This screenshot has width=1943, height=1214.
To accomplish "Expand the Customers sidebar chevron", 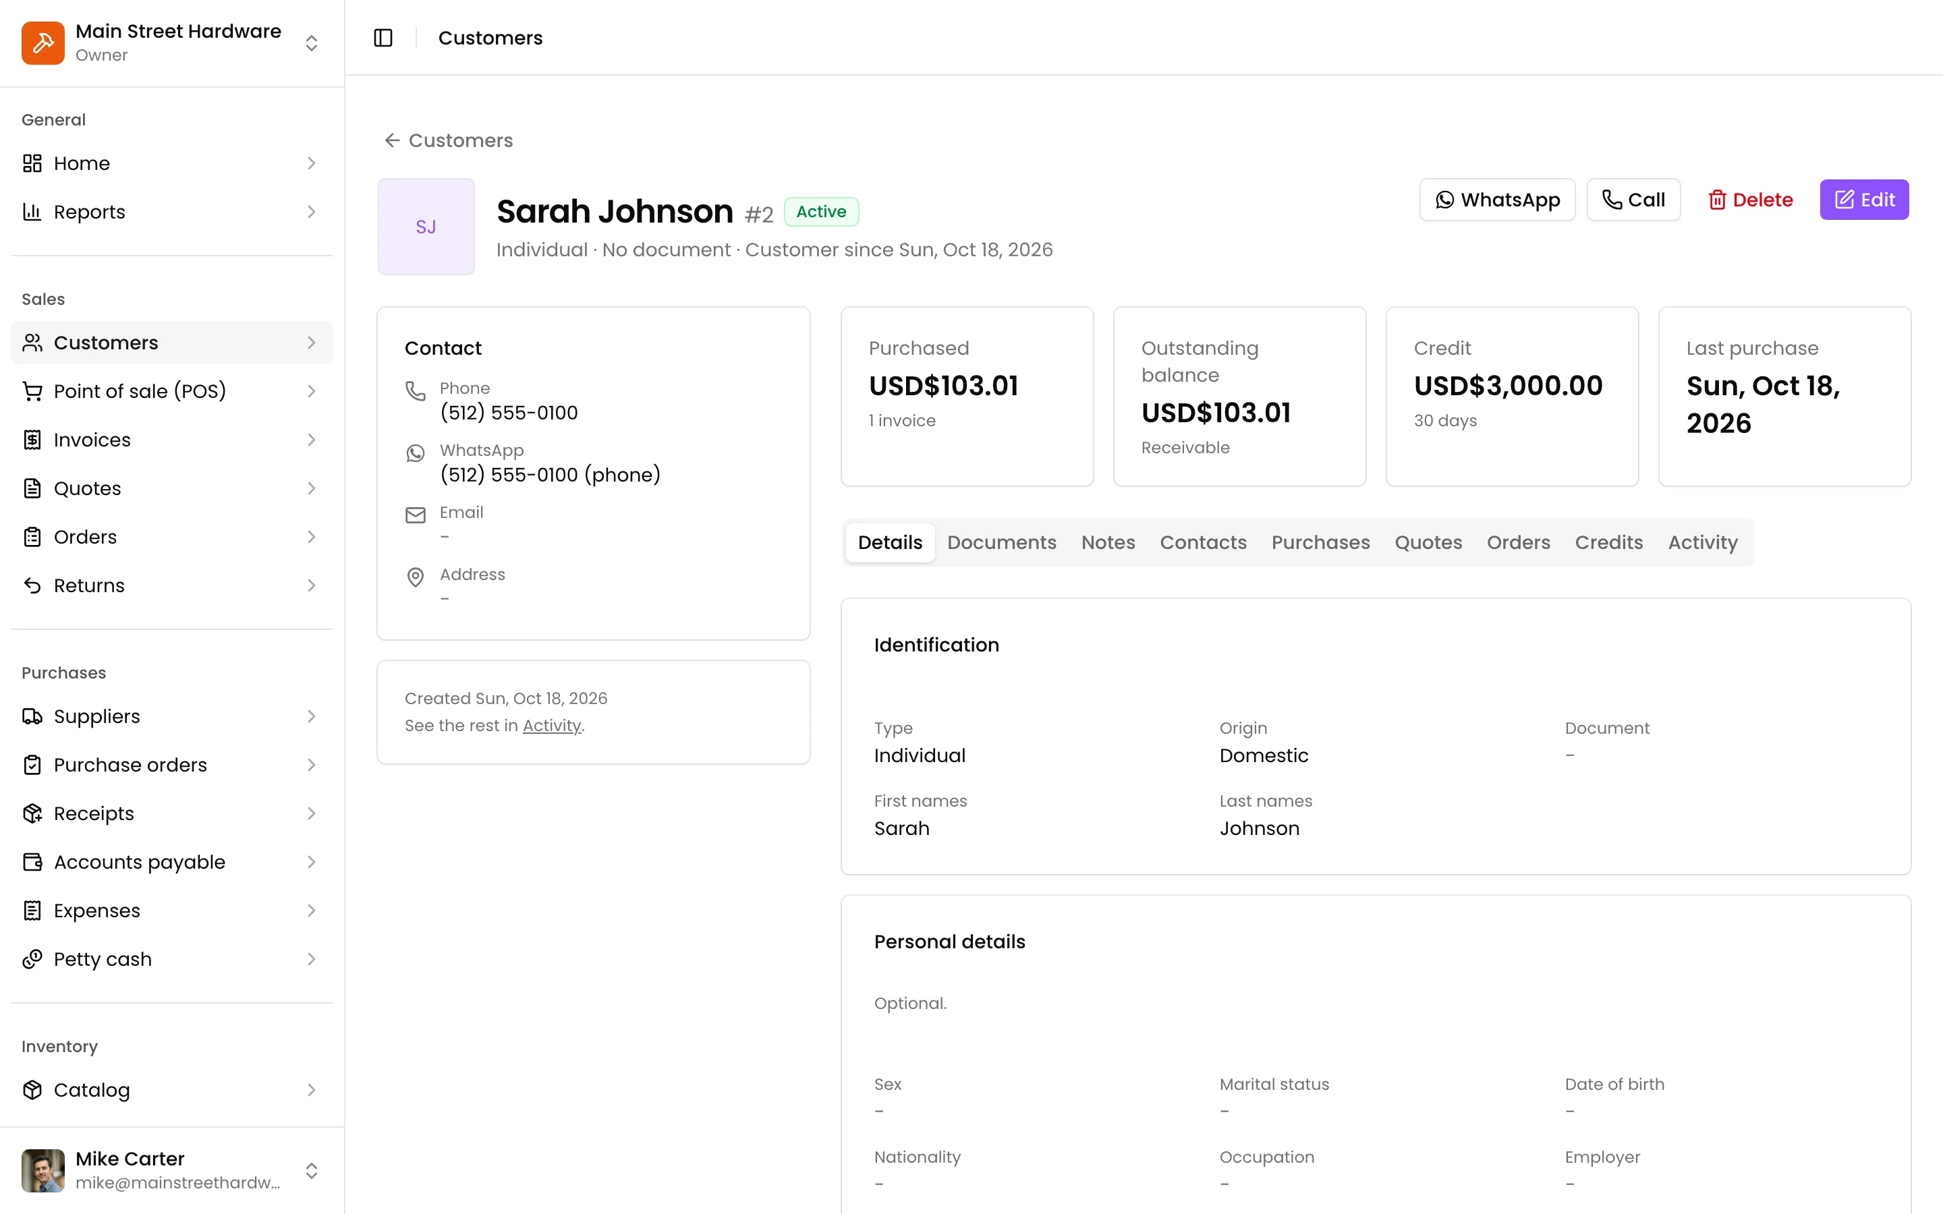I will 312,343.
